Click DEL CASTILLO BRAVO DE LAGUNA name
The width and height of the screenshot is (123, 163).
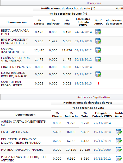pyautogui.click(x=21, y=141)
